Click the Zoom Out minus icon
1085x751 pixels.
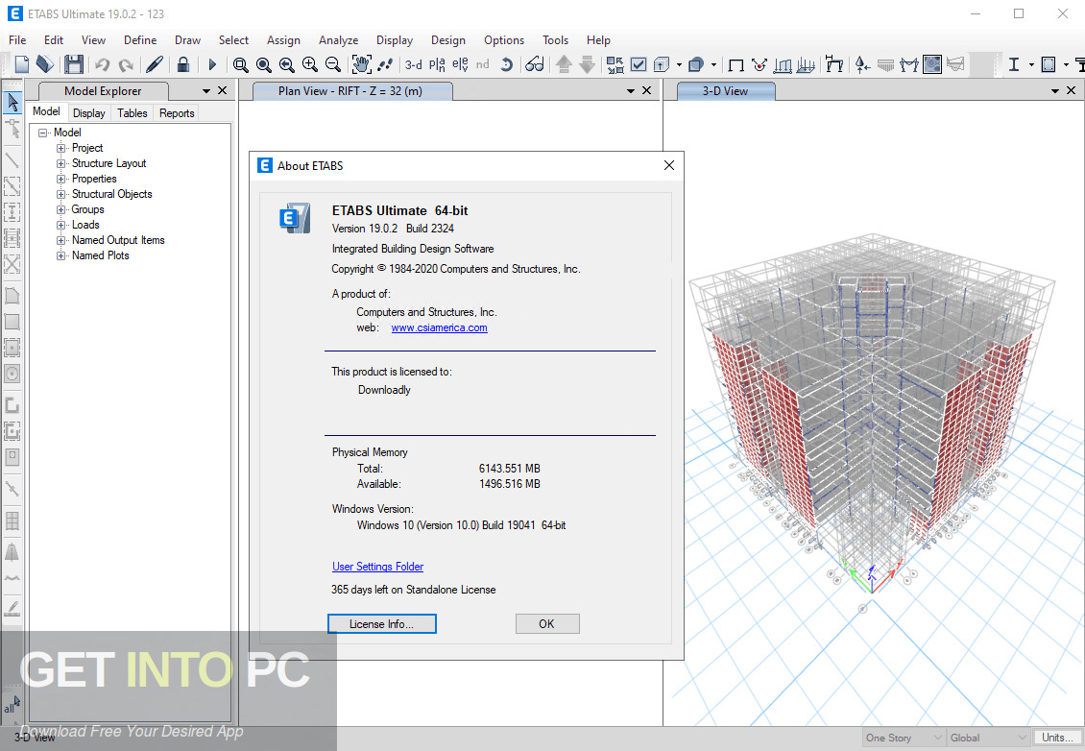click(333, 64)
